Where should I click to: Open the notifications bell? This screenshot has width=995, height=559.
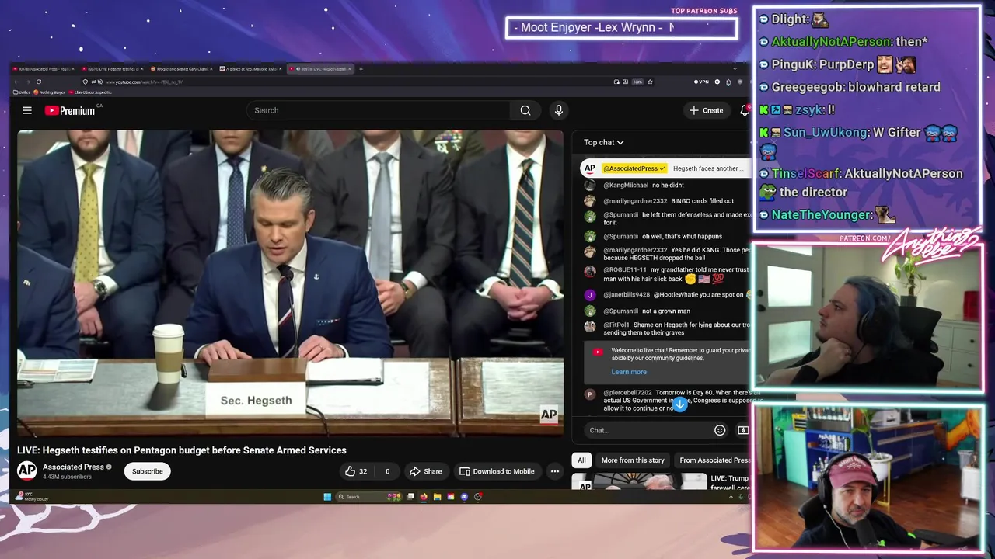(744, 110)
